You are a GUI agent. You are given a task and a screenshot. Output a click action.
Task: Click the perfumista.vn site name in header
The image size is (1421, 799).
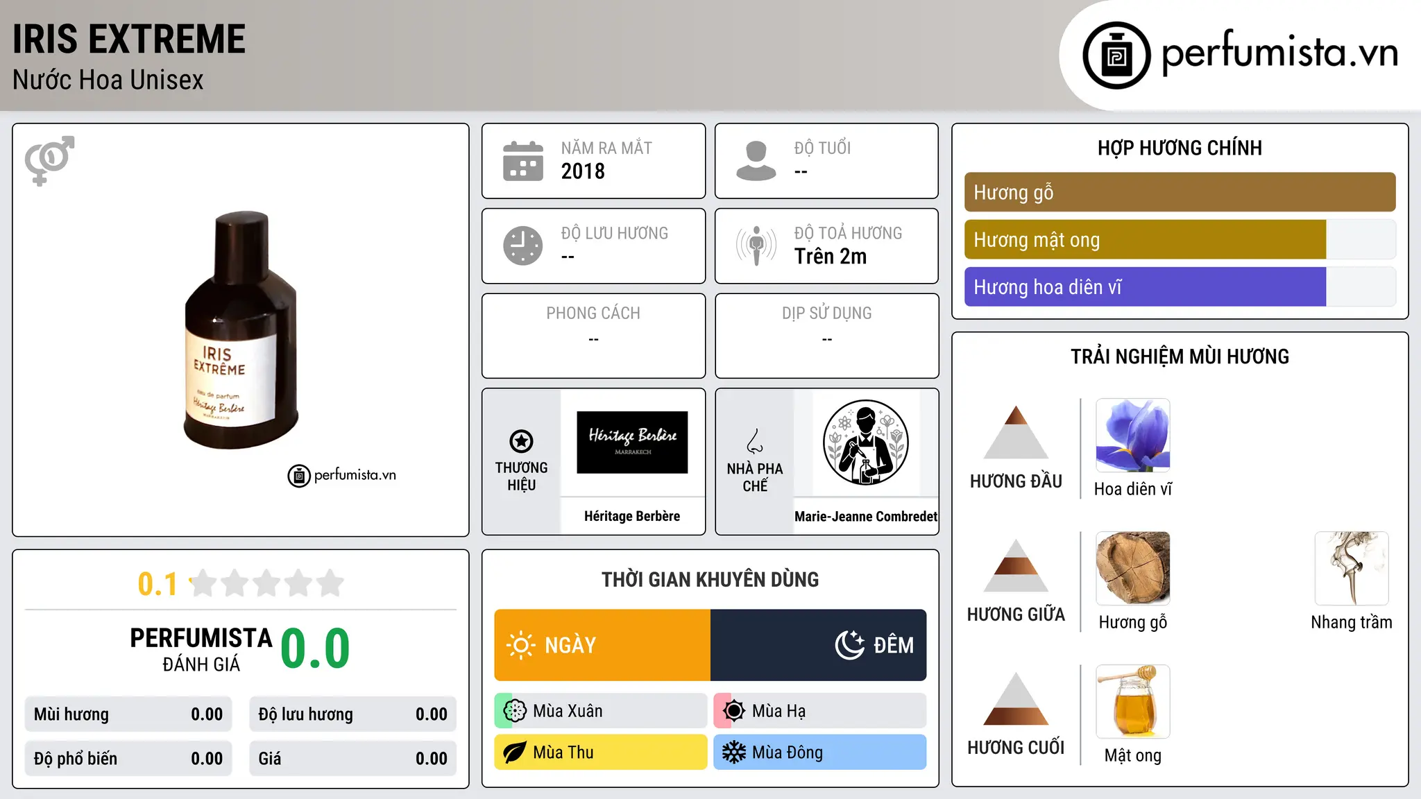point(1280,51)
